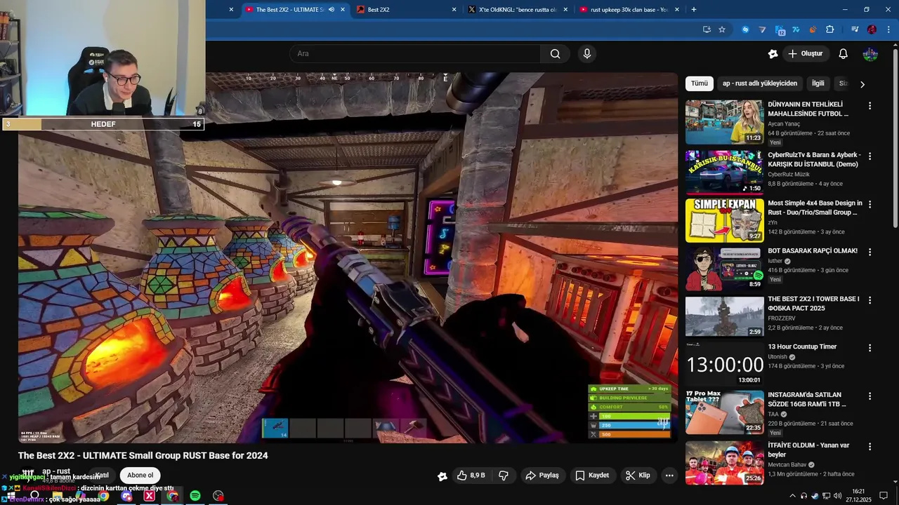Open a new browser tab
The width and height of the screenshot is (899, 505).
tap(694, 10)
